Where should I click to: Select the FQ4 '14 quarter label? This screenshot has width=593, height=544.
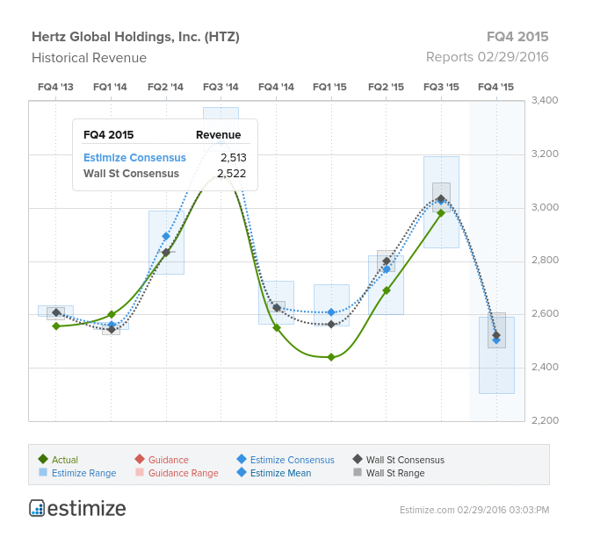(x=276, y=87)
